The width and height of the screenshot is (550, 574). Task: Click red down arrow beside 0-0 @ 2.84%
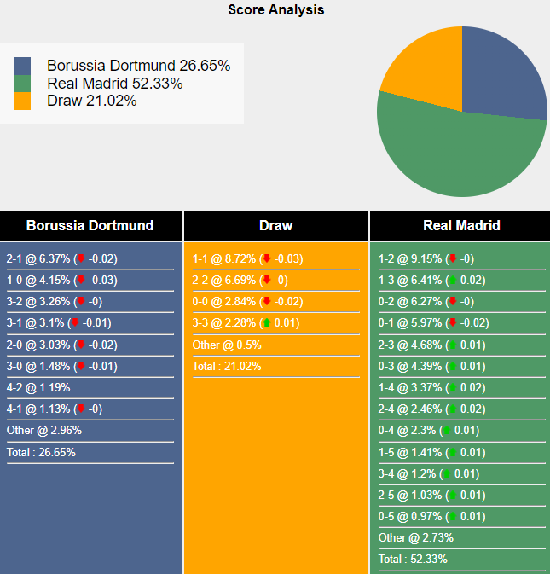[267, 302]
